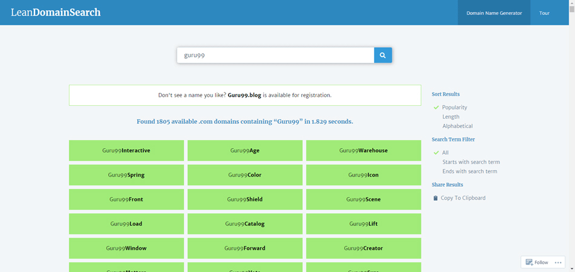Click the LeanDomainSearch logo
Screen dimensions: 575x272
[56, 13]
